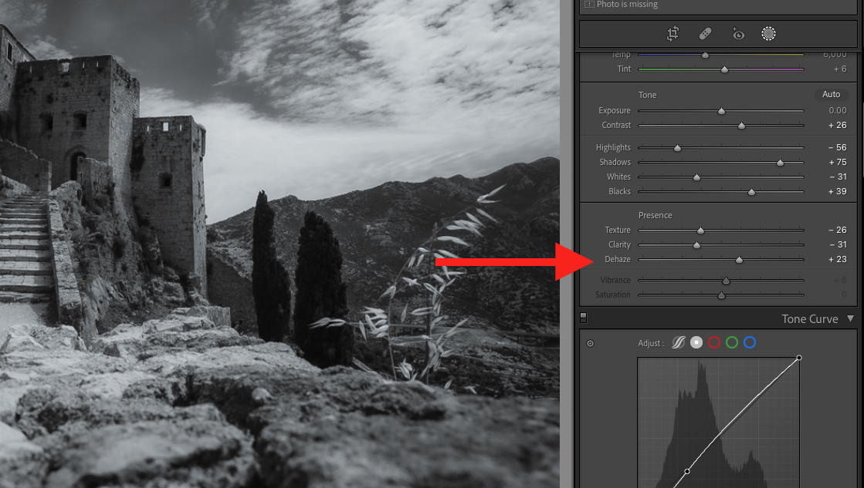Click the Clarity slider handle
Screen dimensions: 864x488
[x=697, y=245]
